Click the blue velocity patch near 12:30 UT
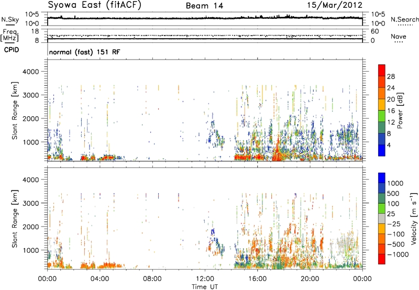The width and height of the screenshot is (419, 290). coord(213,233)
